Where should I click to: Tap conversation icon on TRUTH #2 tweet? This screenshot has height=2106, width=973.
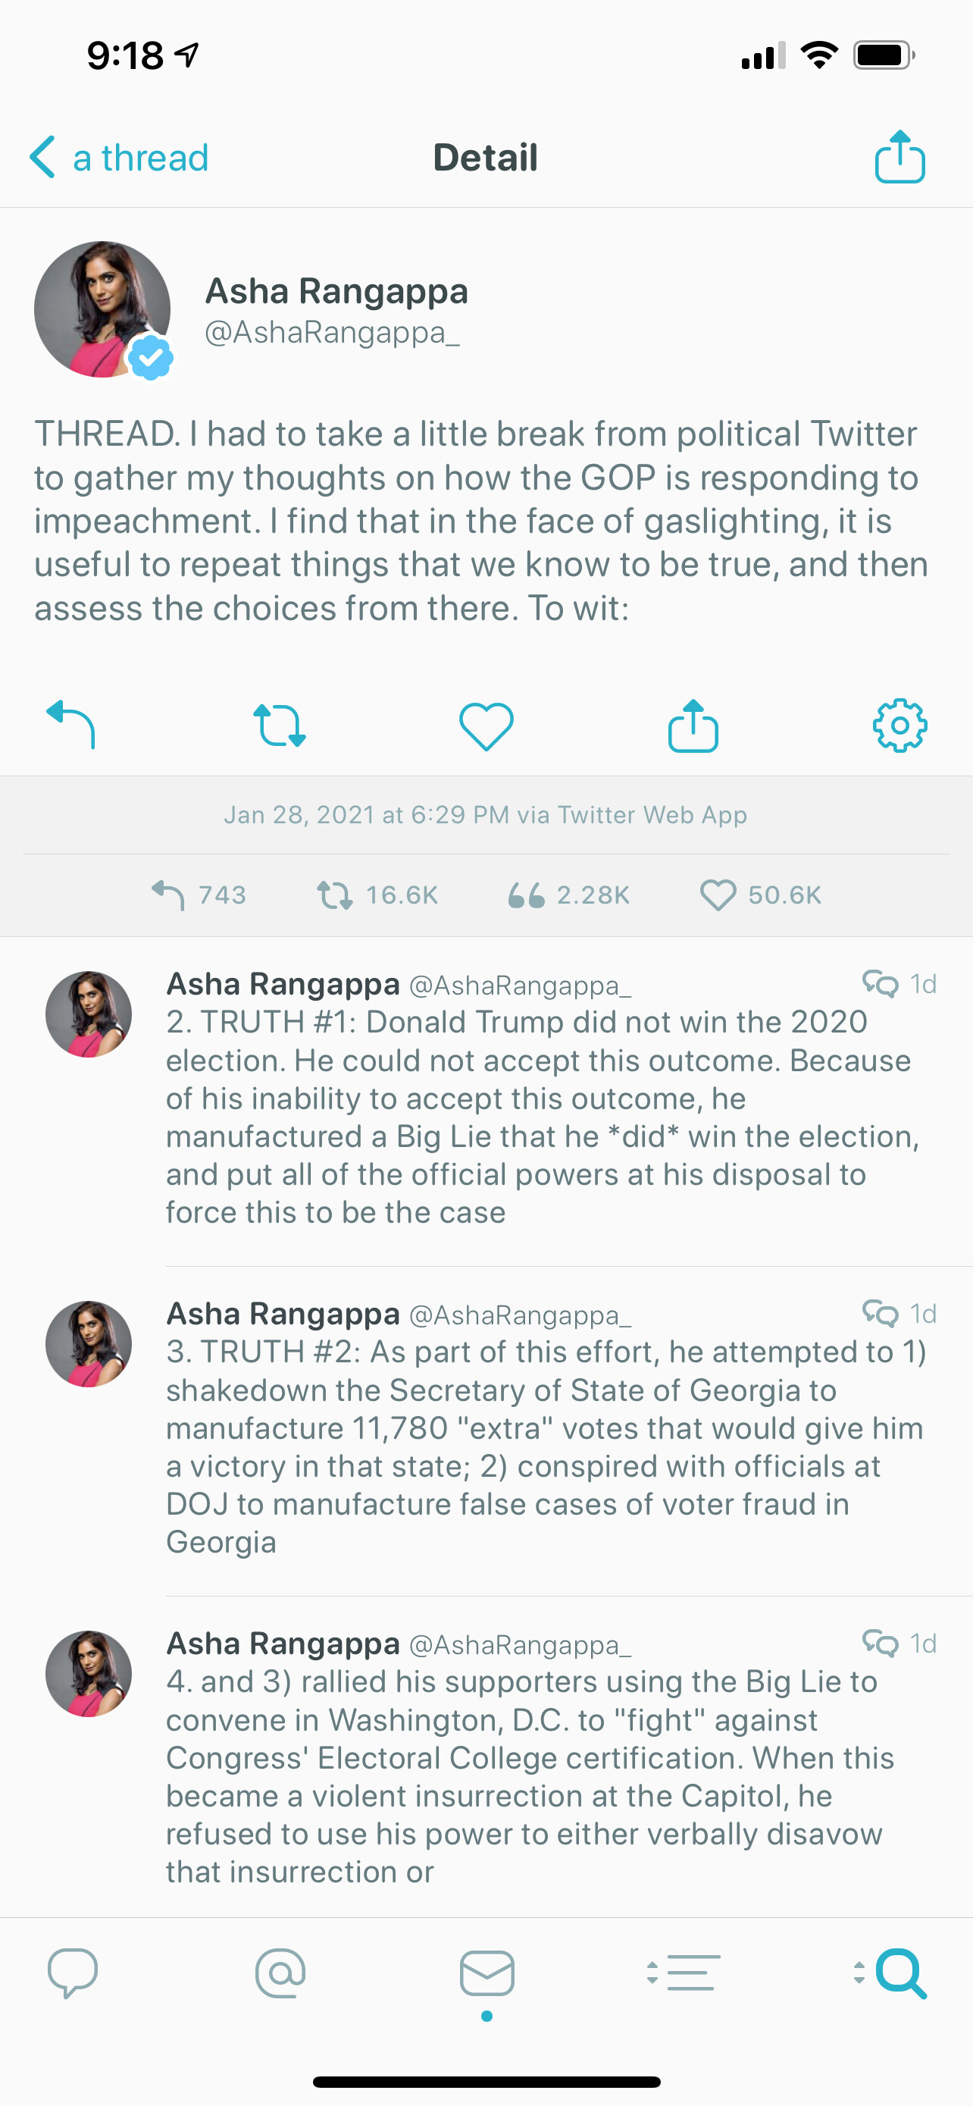coord(880,1313)
